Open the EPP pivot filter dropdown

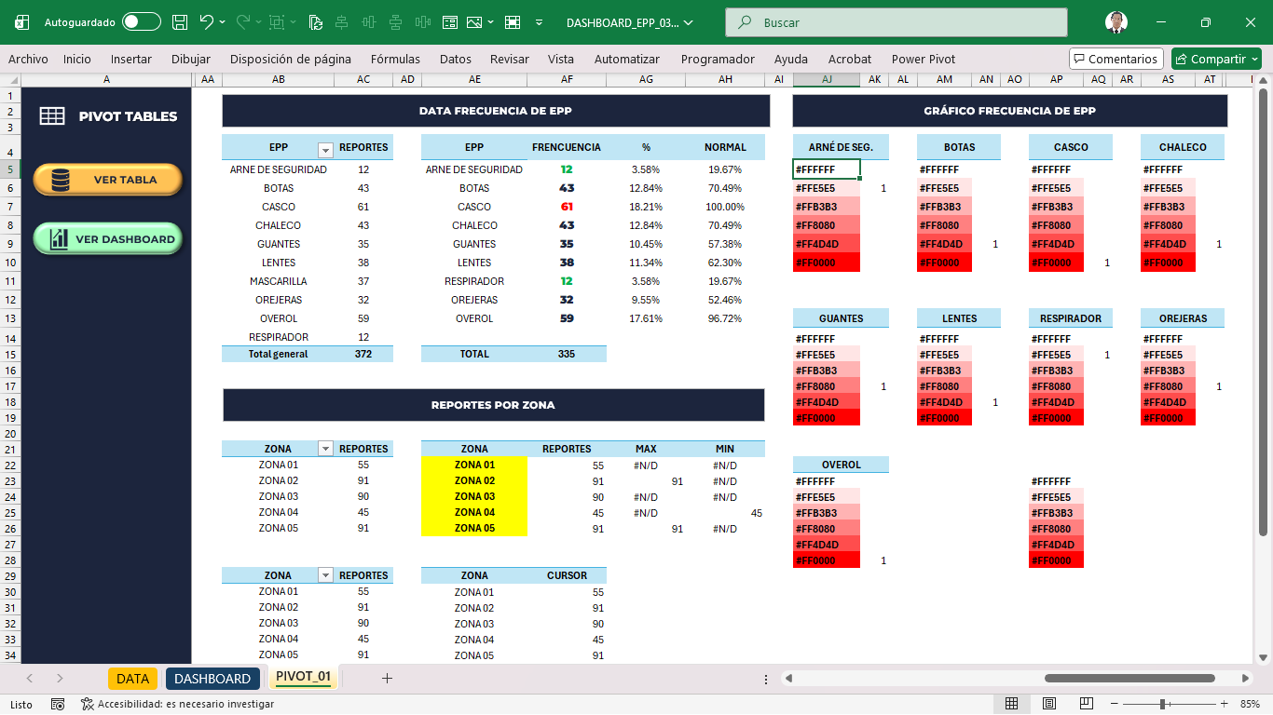tap(325, 150)
